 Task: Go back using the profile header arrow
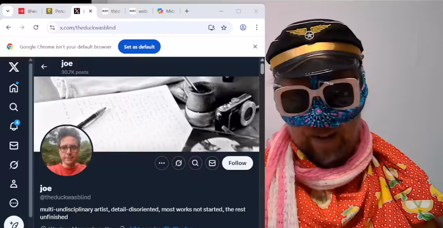point(44,67)
